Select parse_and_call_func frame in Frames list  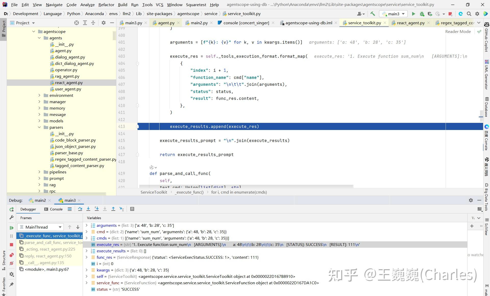50,242
